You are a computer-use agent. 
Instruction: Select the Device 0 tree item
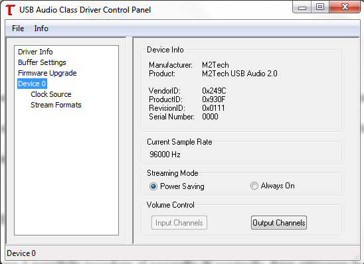click(x=32, y=84)
